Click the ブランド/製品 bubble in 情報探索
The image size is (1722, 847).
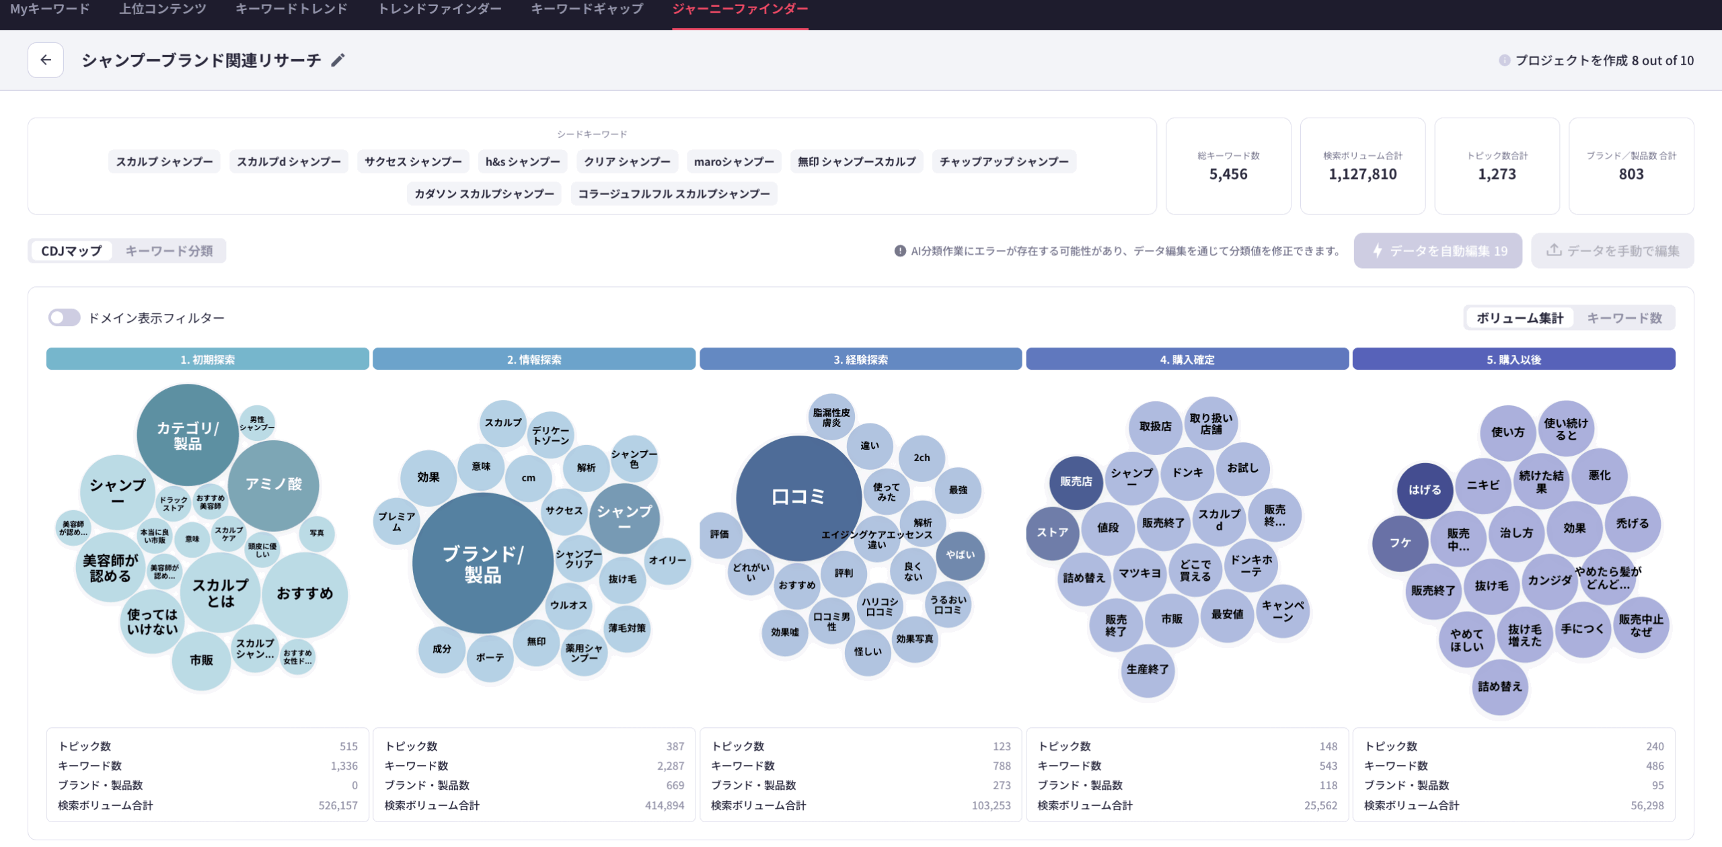point(482,563)
